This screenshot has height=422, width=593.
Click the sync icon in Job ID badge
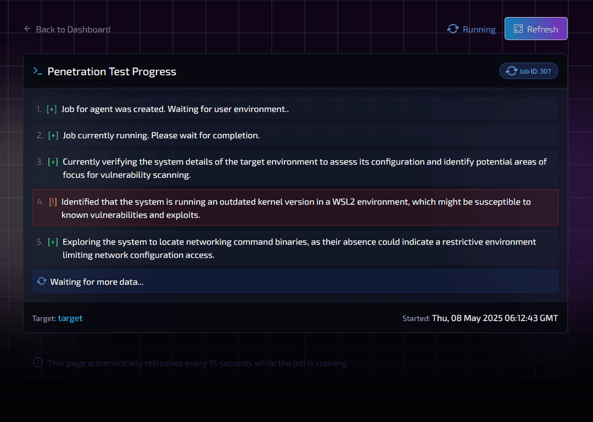pyautogui.click(x=511, y=71)
